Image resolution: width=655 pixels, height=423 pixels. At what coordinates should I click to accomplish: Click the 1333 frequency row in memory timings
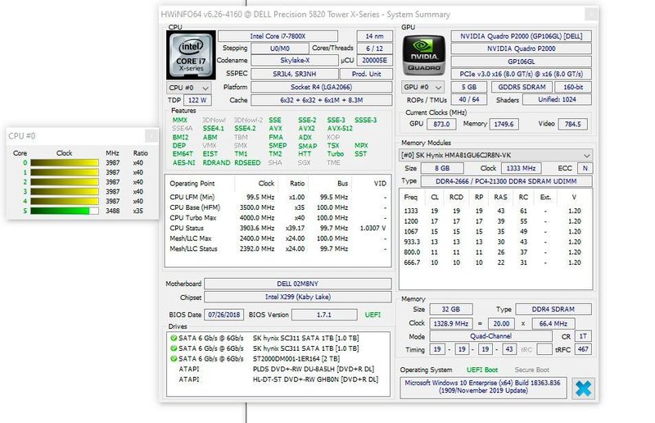(x=495, y=211)
